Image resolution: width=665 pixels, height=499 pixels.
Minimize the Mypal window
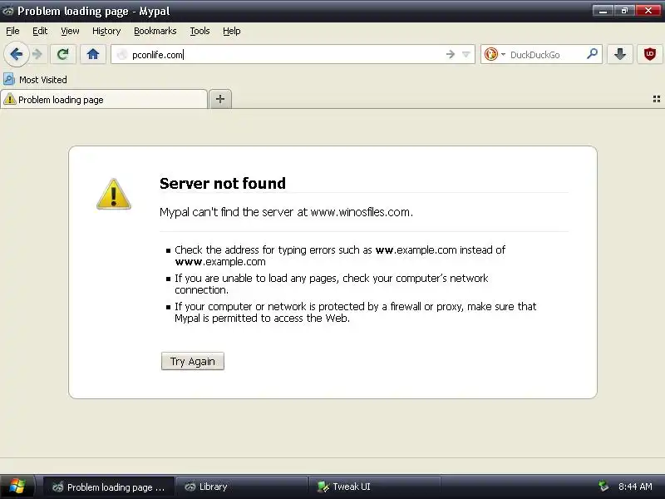click(603, 11)
